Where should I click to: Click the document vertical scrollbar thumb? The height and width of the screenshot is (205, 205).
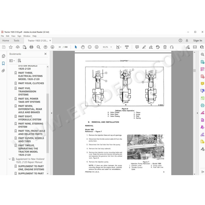(194, 71)
